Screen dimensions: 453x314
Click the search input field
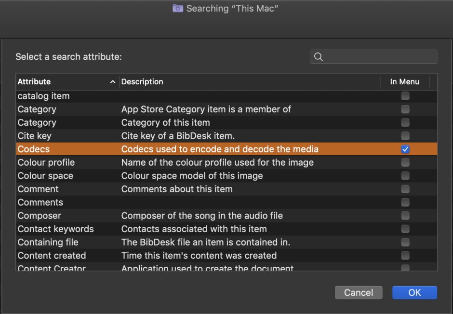click(x=376, y=56)
